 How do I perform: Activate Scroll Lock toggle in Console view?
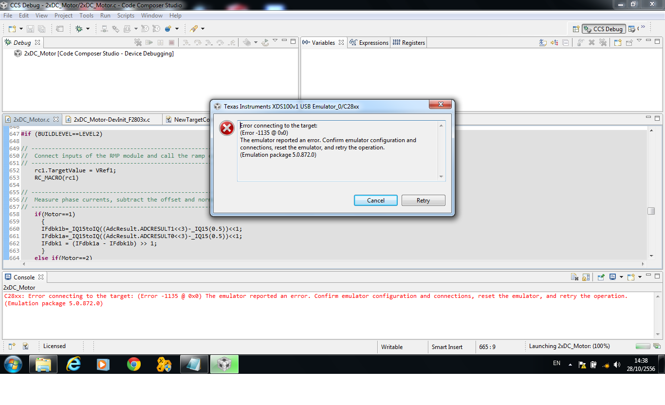tap(586, 276)
